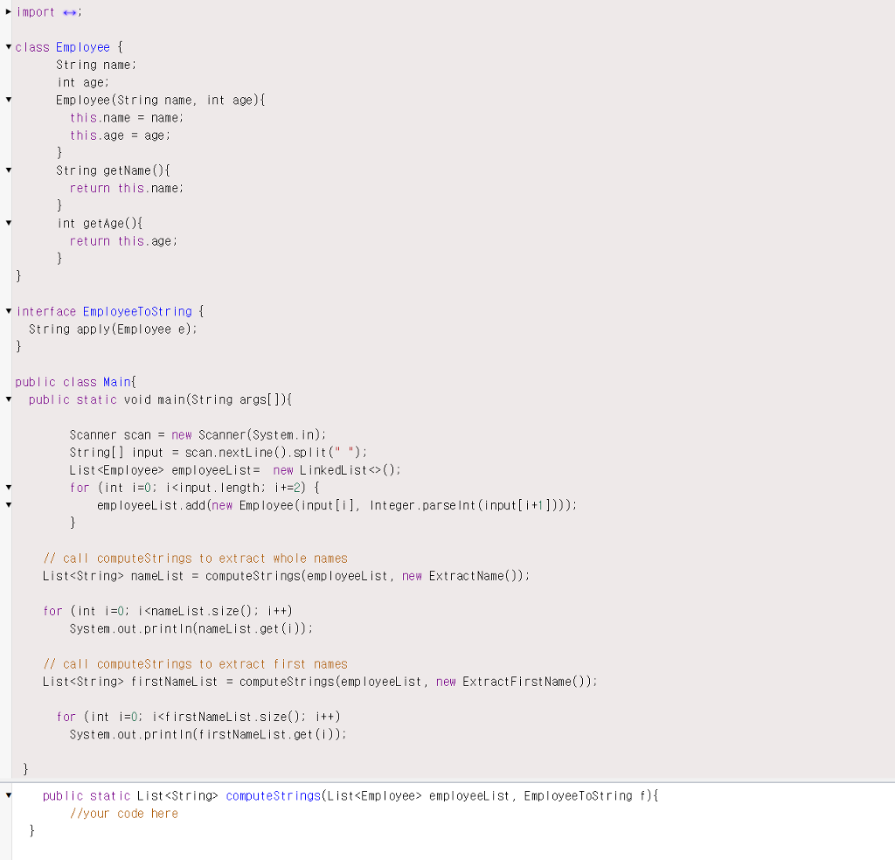Collapse the EmployeeToString interface fold

(x=7, y=311)
